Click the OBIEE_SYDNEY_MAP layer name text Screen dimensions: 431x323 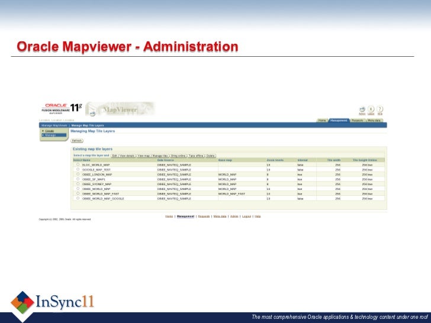coord(97,184)
